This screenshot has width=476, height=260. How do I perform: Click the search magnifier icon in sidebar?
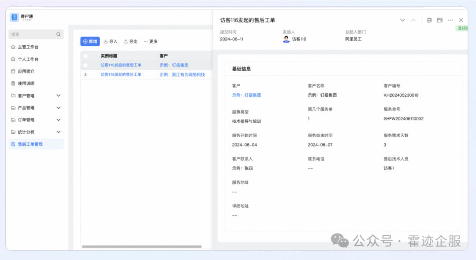[58, 34]
